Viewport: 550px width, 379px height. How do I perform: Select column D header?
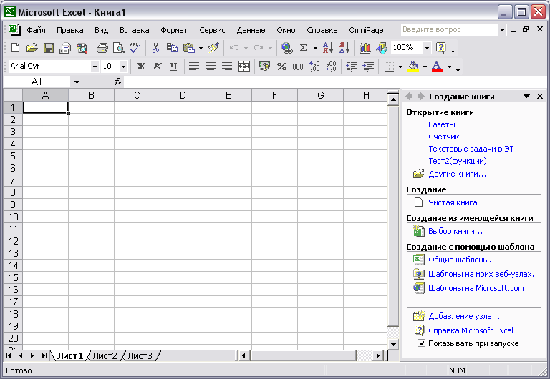pyautogui.click(x=183, y=95)
